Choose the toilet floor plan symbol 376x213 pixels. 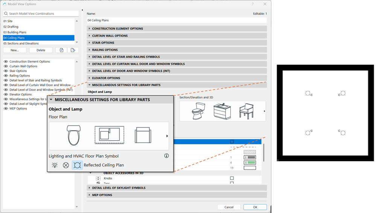[x=73, y=135]
